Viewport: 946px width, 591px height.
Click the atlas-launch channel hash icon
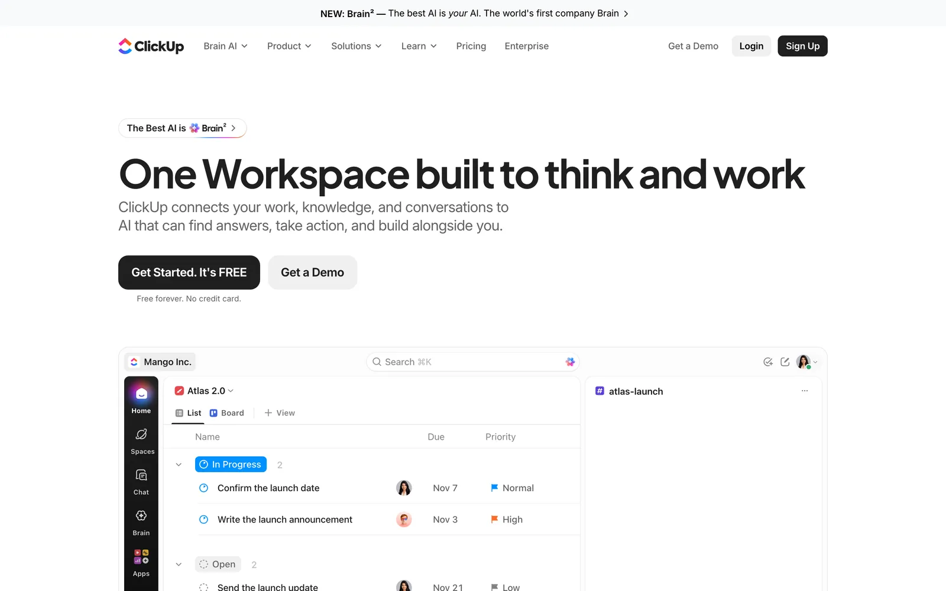[x=600, y=391]
